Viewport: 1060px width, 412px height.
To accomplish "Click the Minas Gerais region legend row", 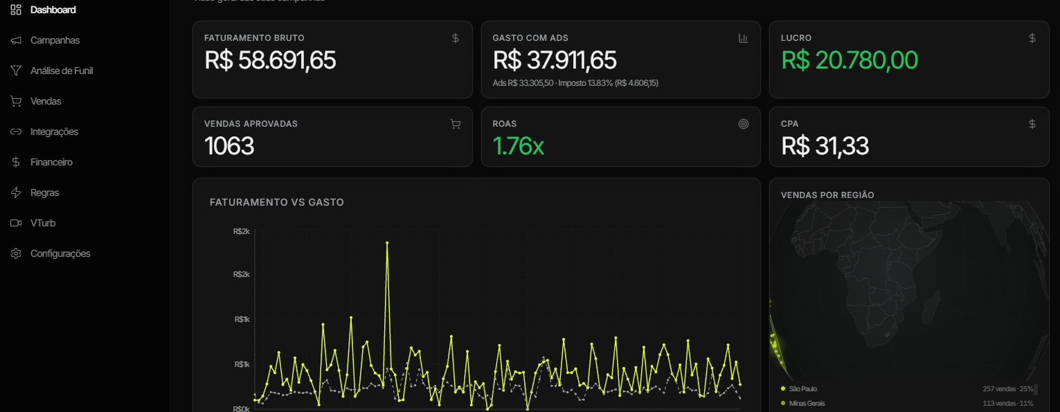I will (x=907, y=404).
